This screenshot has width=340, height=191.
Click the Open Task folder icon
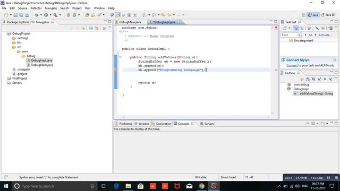pyautogui.click(x=93, y=15)
